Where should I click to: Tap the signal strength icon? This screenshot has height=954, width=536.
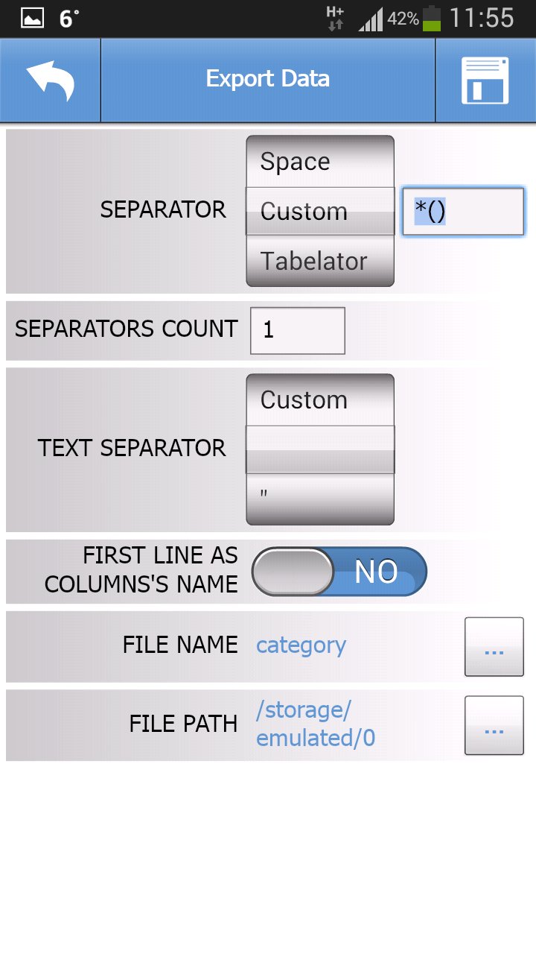pyautogui.click(x=371, y=19)
